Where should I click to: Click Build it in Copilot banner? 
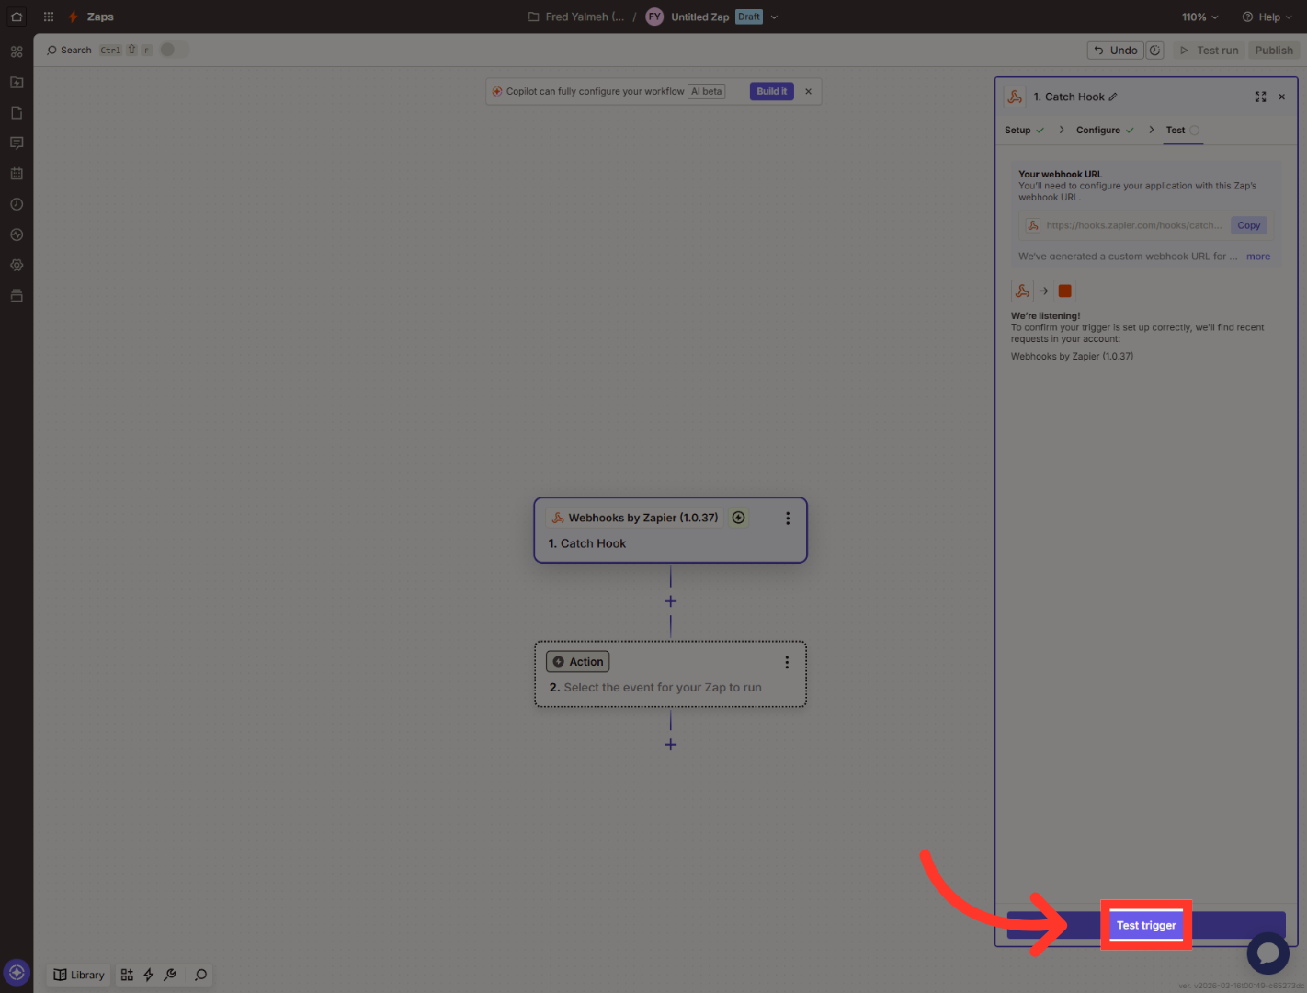(772, 91)
